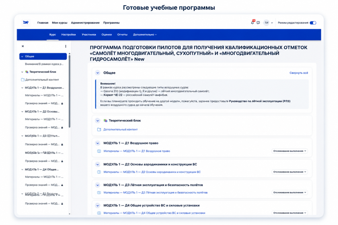Collapse МОДУЛЬ 1 — Д1 Воздушное chevron in sidebar

point(22,88)
